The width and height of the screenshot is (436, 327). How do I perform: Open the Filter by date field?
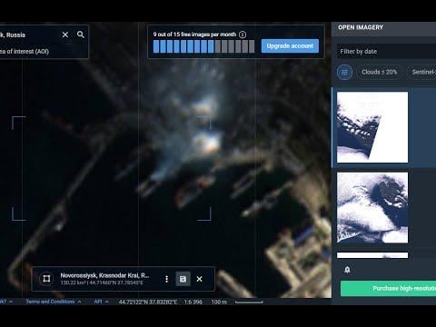386,52
